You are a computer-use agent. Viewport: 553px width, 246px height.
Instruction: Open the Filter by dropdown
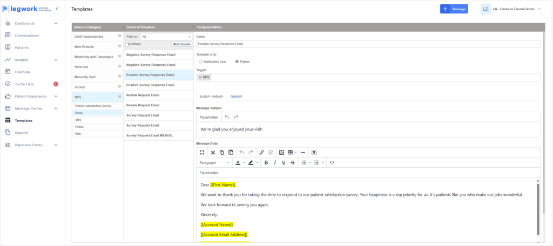[x=166, y=37]
